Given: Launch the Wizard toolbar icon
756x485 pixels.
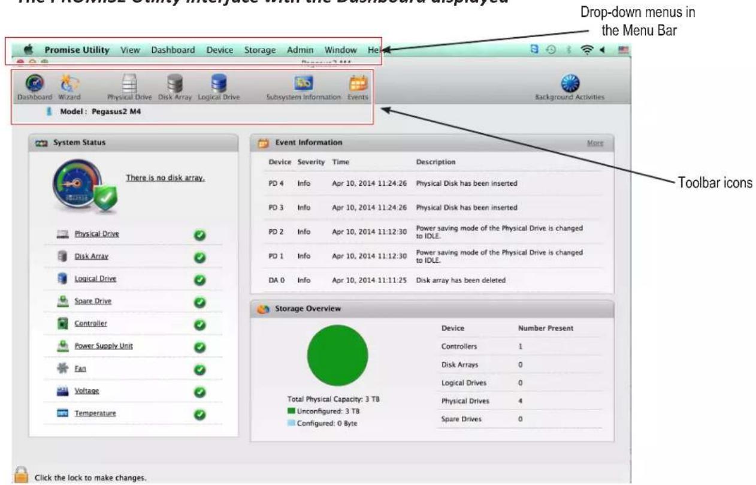Looking at the screenshot, I should pos(69,88).
